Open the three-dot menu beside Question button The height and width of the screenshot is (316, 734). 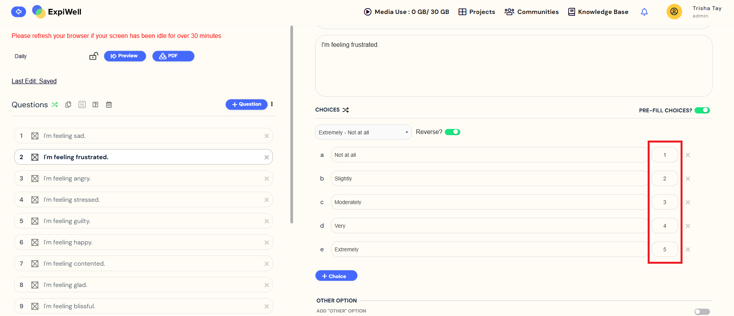pyautogui.click(x=272, y=104)
